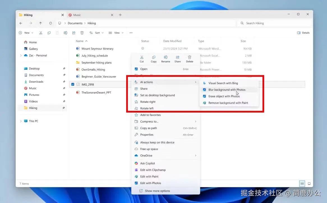Select Blur background with Photos
The image size is (327, 203).
[229, 90]
